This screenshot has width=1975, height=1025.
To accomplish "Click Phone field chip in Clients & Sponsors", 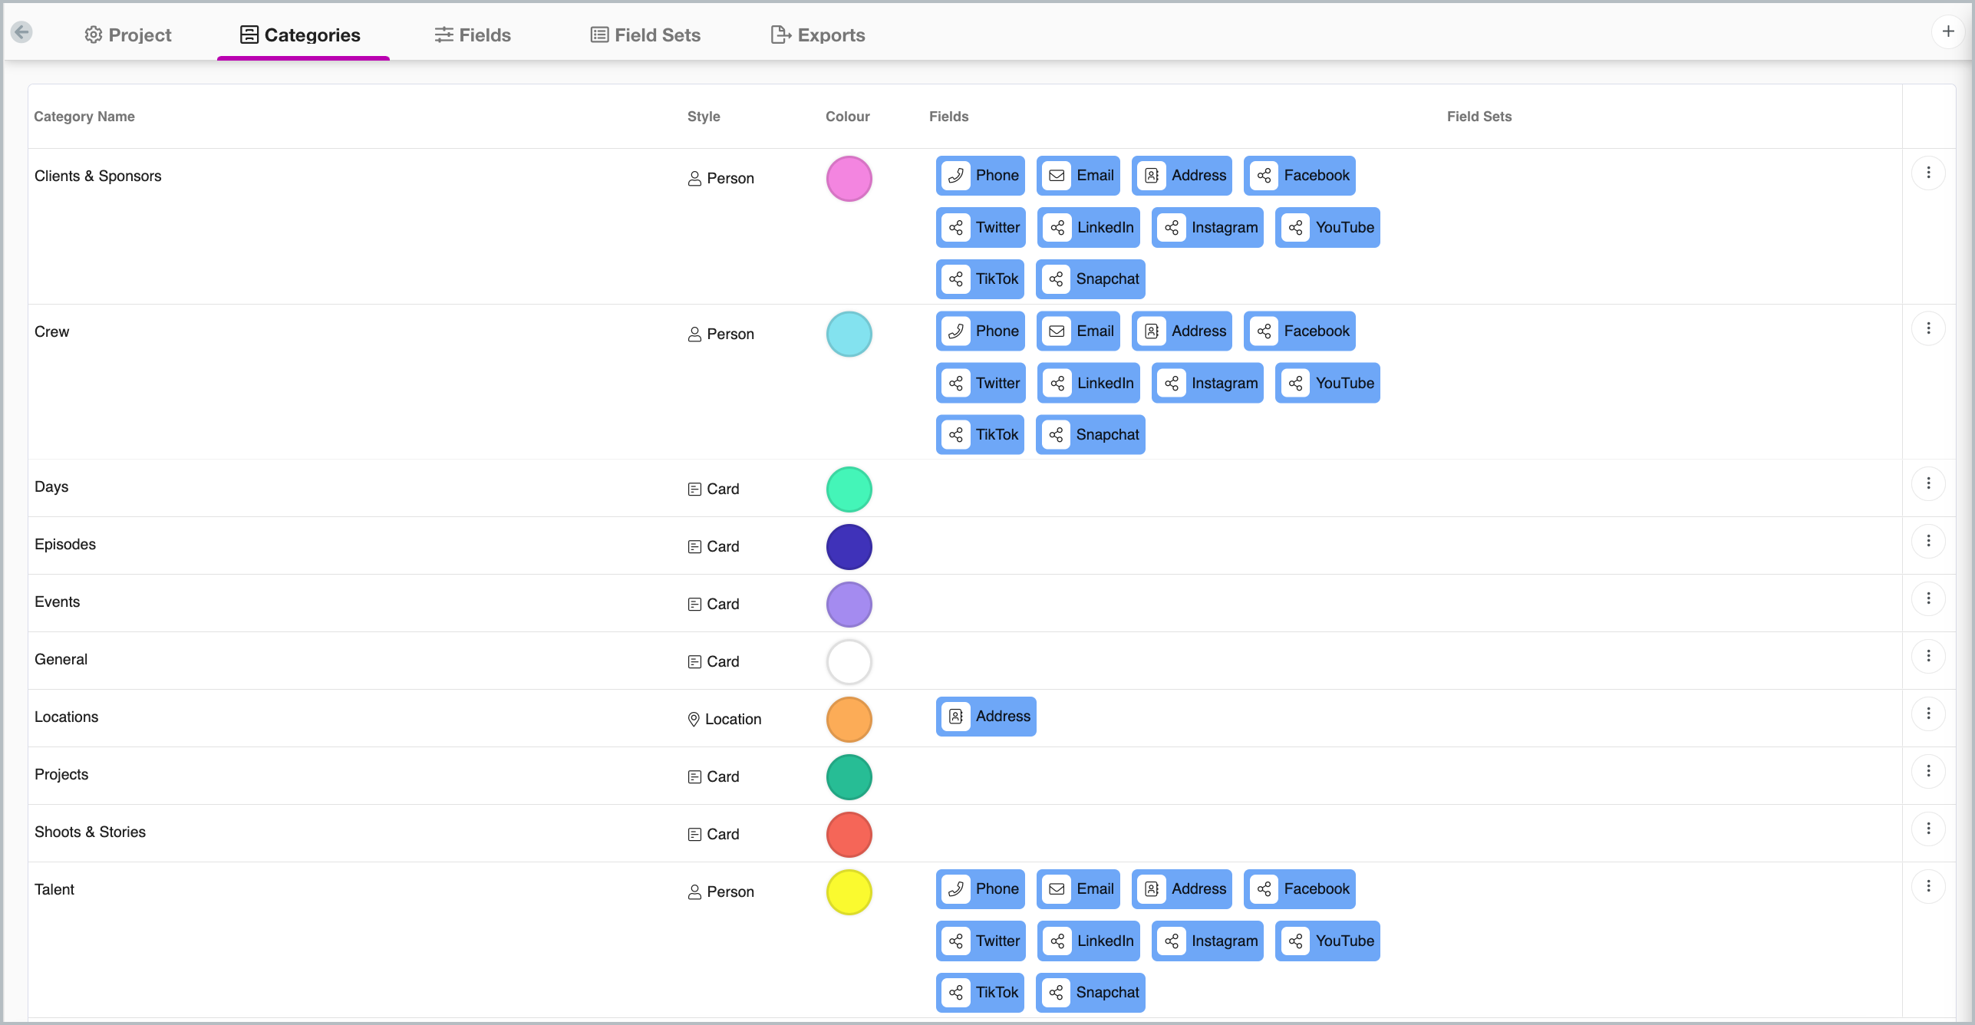I will [980, 176].
